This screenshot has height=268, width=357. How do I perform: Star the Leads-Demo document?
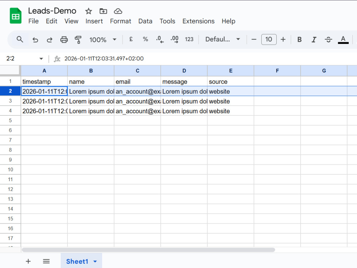pyautogui.click(x=88, y=11)
